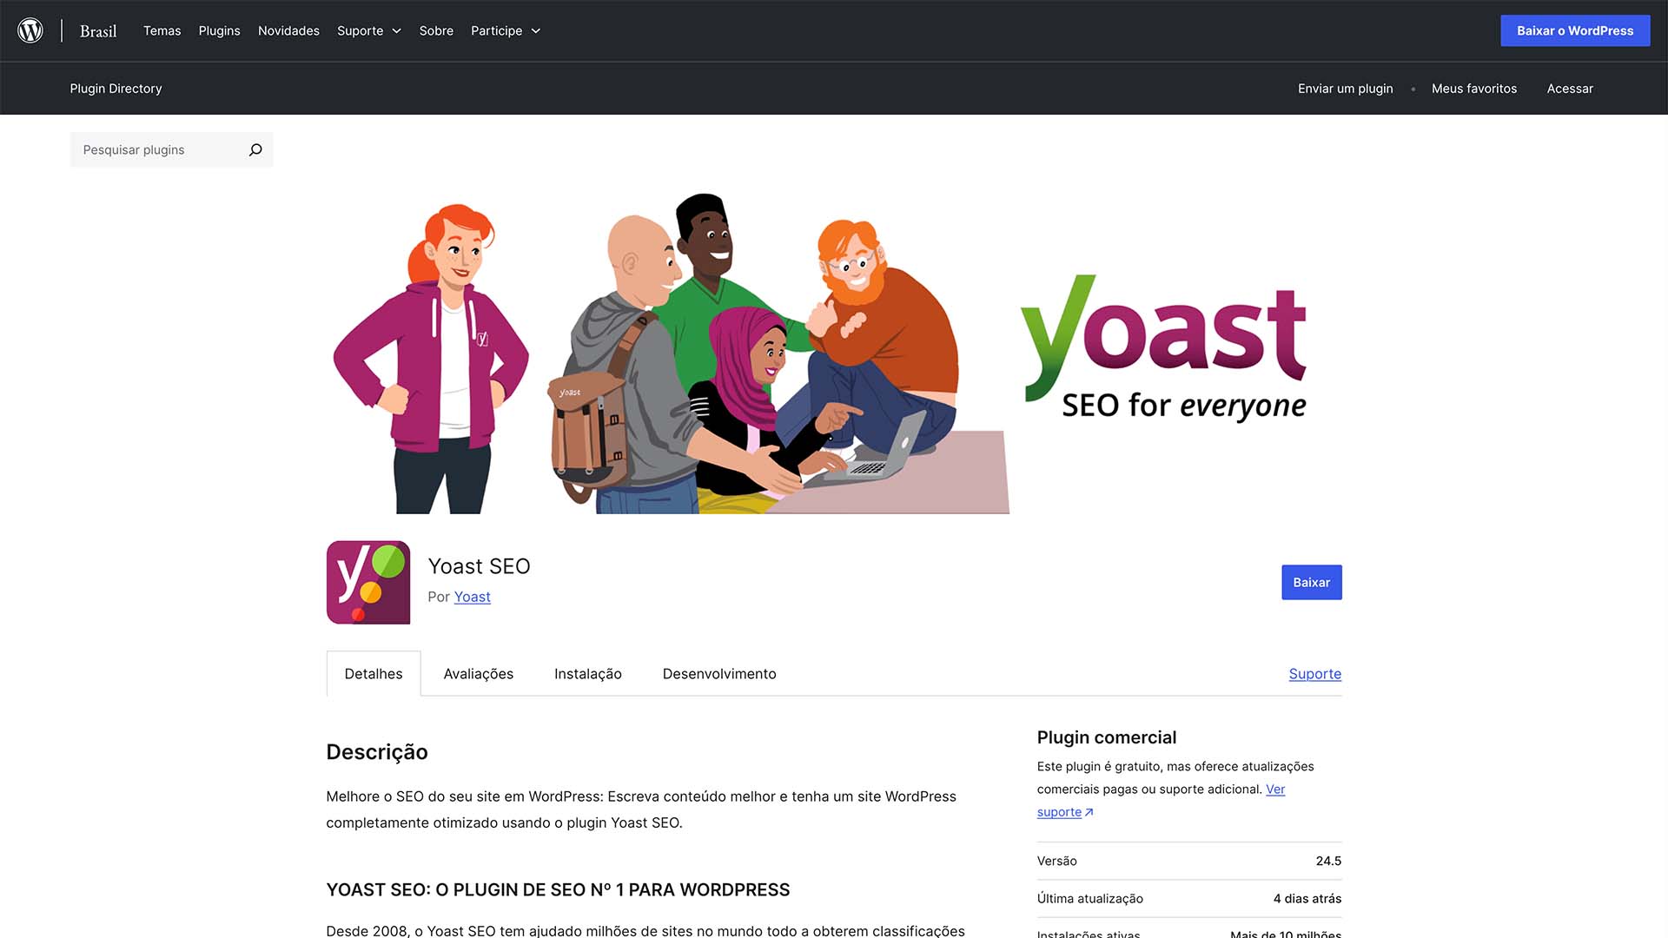
Task: Click the WordPress logo icon
Action: [30, 30]
